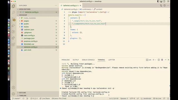Click the Ln 5, Col 40 cursor position

(x=114, y=98)
